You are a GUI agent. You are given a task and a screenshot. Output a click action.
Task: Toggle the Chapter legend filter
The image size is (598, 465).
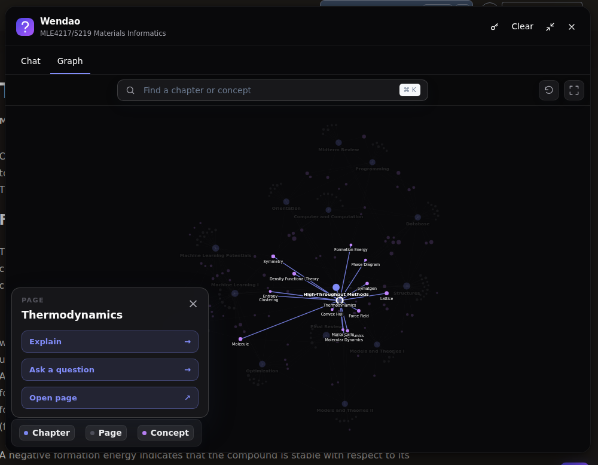tap(47, 433)
